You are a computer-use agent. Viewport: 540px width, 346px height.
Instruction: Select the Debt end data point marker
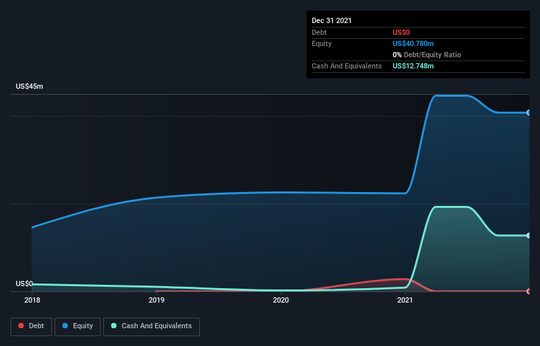click(528, 291)
